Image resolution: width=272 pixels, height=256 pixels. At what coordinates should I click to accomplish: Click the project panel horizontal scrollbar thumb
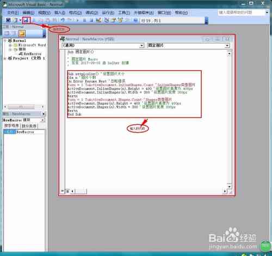21,107
